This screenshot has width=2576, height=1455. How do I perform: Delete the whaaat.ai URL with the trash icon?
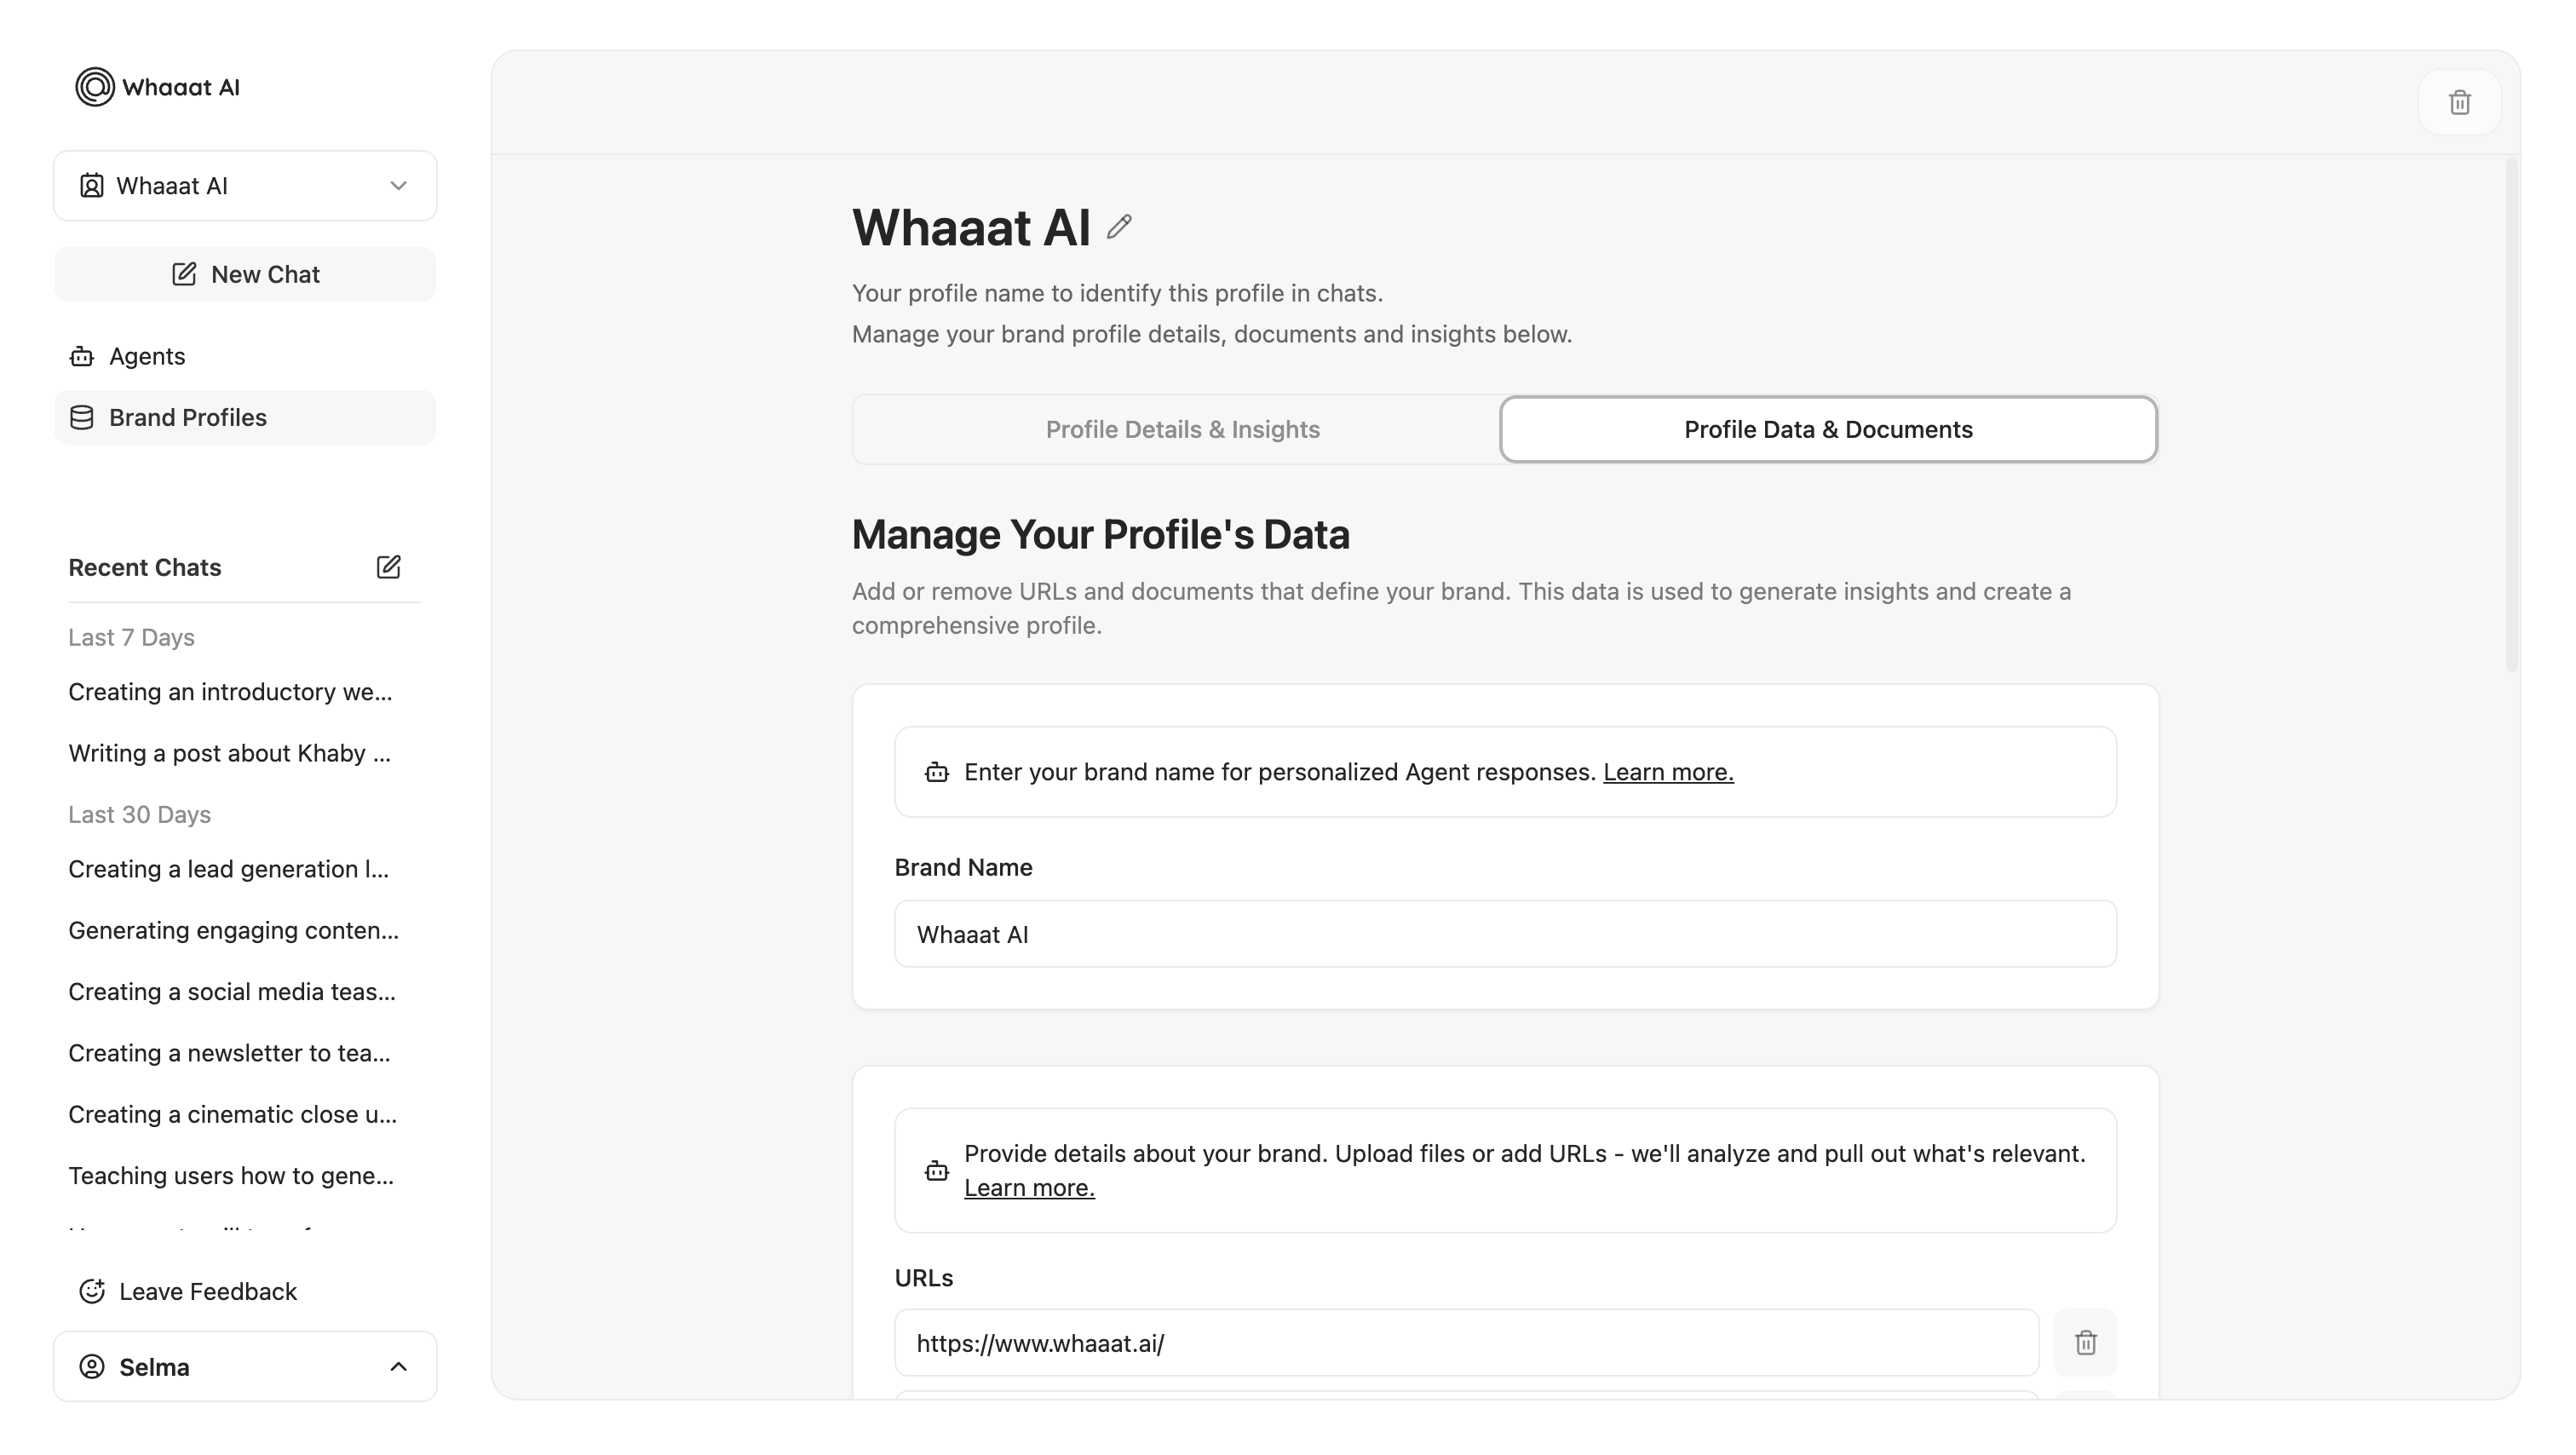[x=2085, y=1342]
